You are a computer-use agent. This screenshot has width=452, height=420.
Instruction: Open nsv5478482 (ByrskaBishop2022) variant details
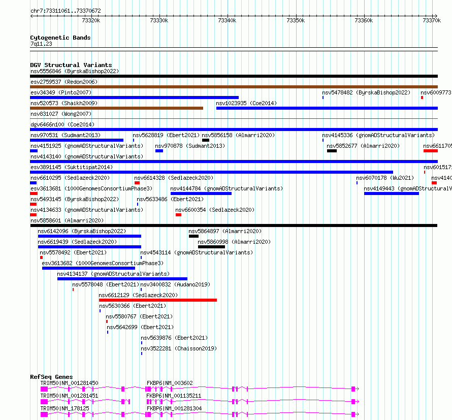(366, 92)
